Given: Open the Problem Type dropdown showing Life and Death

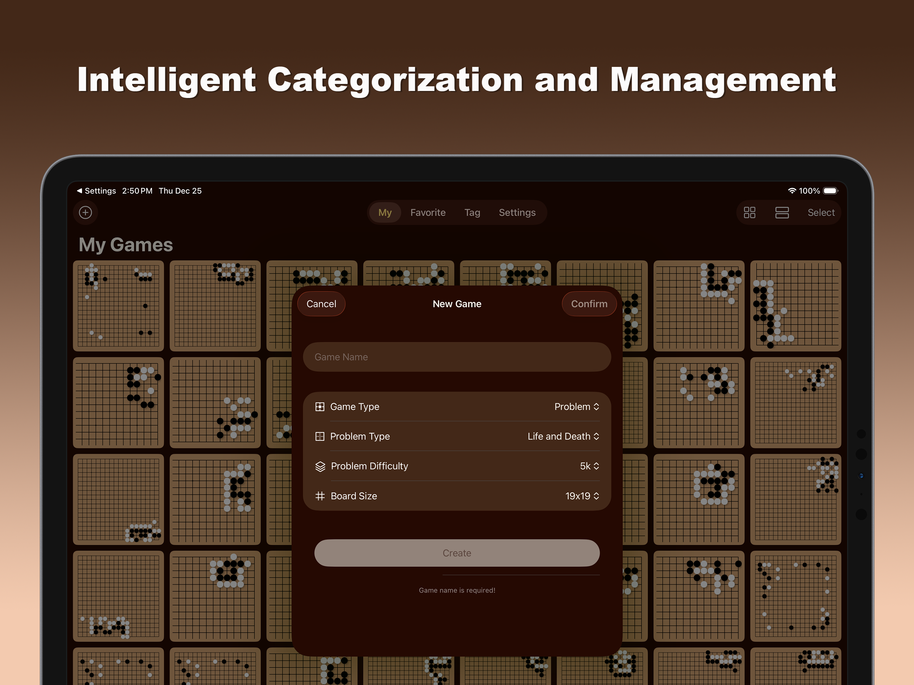Looking at the screenshot, I should pos(563,436).
